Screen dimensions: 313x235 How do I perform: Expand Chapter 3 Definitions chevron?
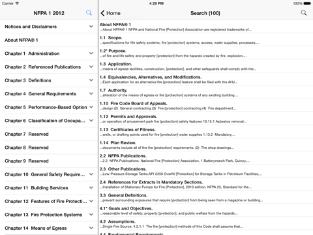pos(91,80)
